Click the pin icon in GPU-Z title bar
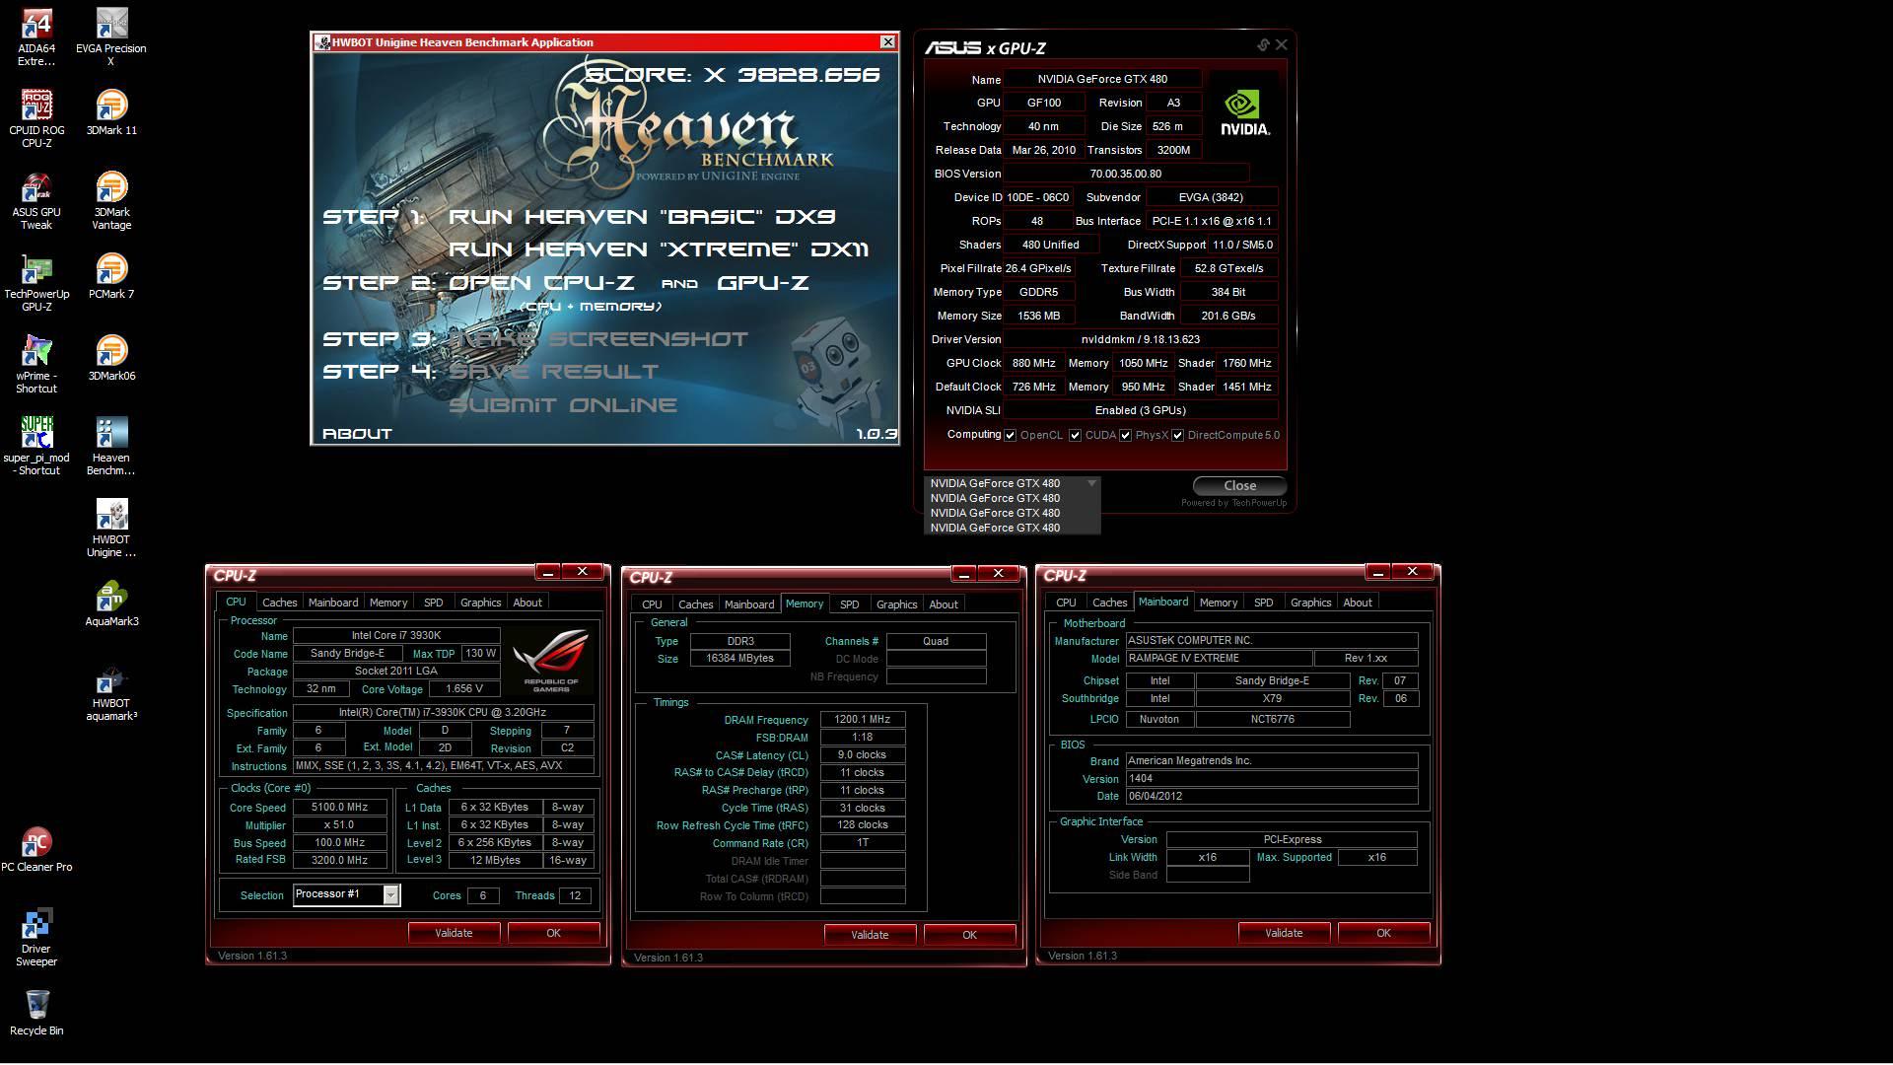This screenshot has width=1893, height=1065. [1263, 45]
